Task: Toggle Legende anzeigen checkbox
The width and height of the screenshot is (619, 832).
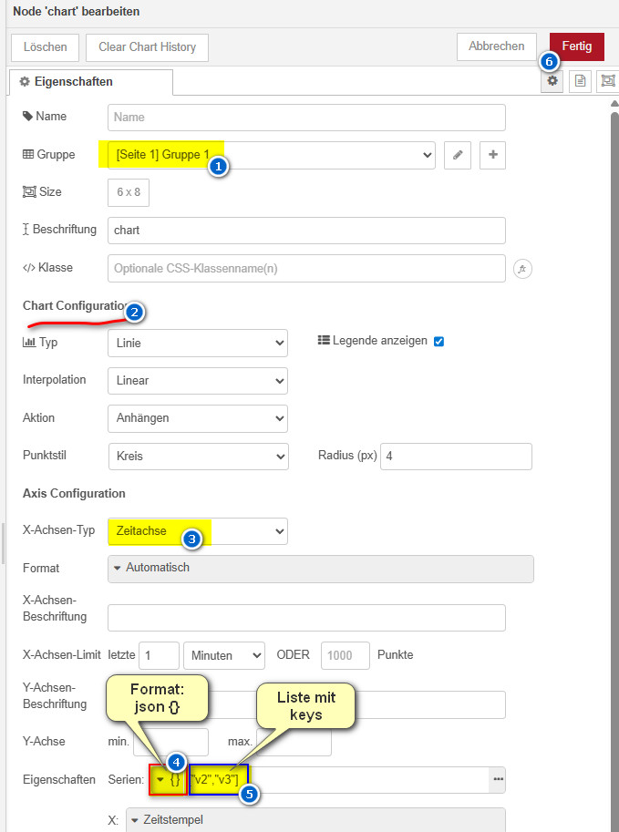Action: pyautogui.click(x=438, y=342)
